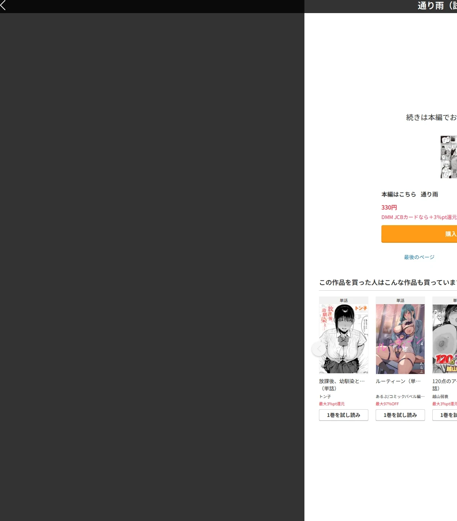Click the orange 購入 purchase button
The width and height of the screenshot is (457, 521).
[419, 234]
